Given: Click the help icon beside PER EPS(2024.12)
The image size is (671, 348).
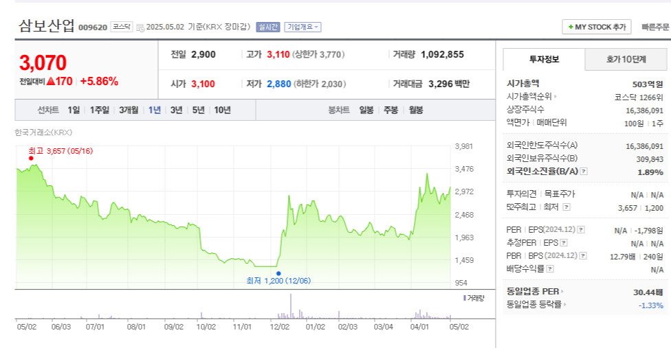Looking at the screenshot, I should click(x=581, y=230).
